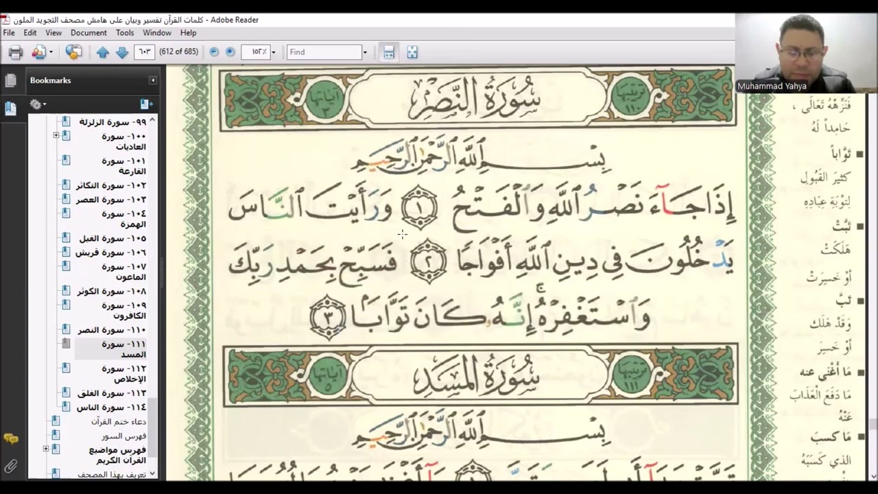Click Muhammad Yahya webcam thumbnail
The height and width of the screenshot is (494, 878).
806,53
